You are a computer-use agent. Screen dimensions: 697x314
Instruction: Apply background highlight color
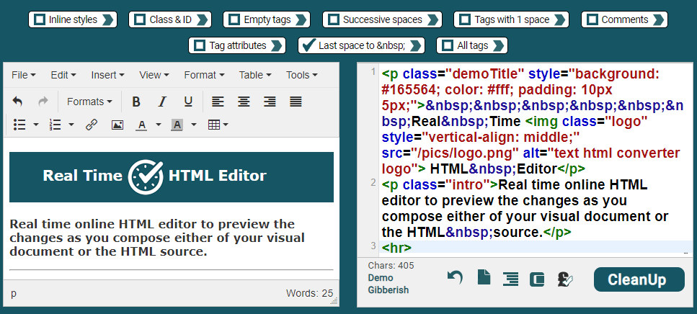click(x=177, y=125)
